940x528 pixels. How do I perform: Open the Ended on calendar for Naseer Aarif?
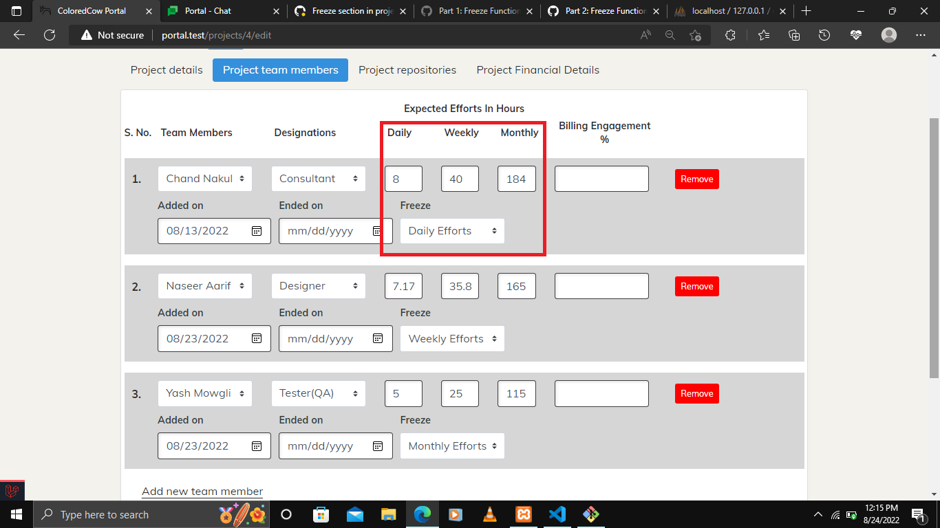[378, 338]
